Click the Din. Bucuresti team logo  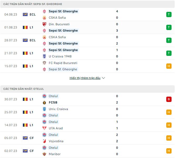coord(44,24)
